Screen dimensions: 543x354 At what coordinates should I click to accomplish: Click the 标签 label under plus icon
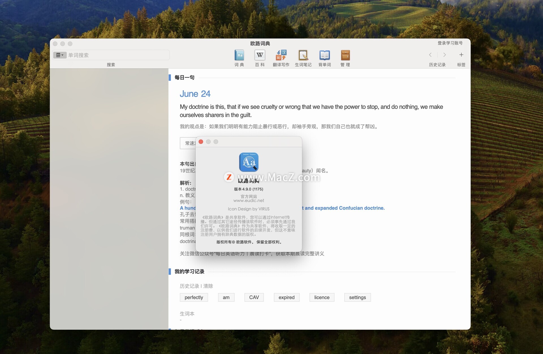pos(461,65)
